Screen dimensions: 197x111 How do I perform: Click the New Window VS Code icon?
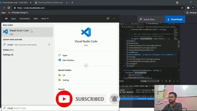point(59,60)
